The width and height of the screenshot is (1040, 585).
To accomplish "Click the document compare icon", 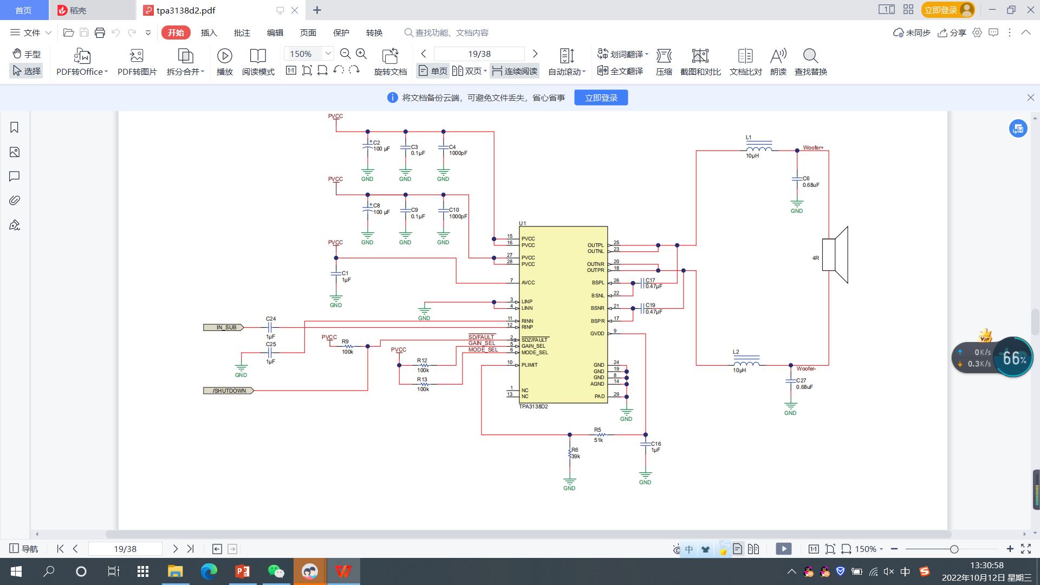I will pyautogui.click(x=745, y=56).
